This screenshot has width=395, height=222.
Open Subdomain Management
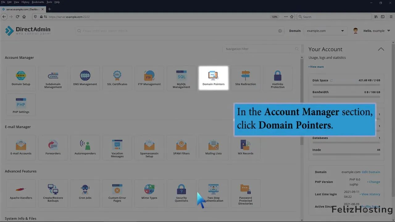pos(53,78)
